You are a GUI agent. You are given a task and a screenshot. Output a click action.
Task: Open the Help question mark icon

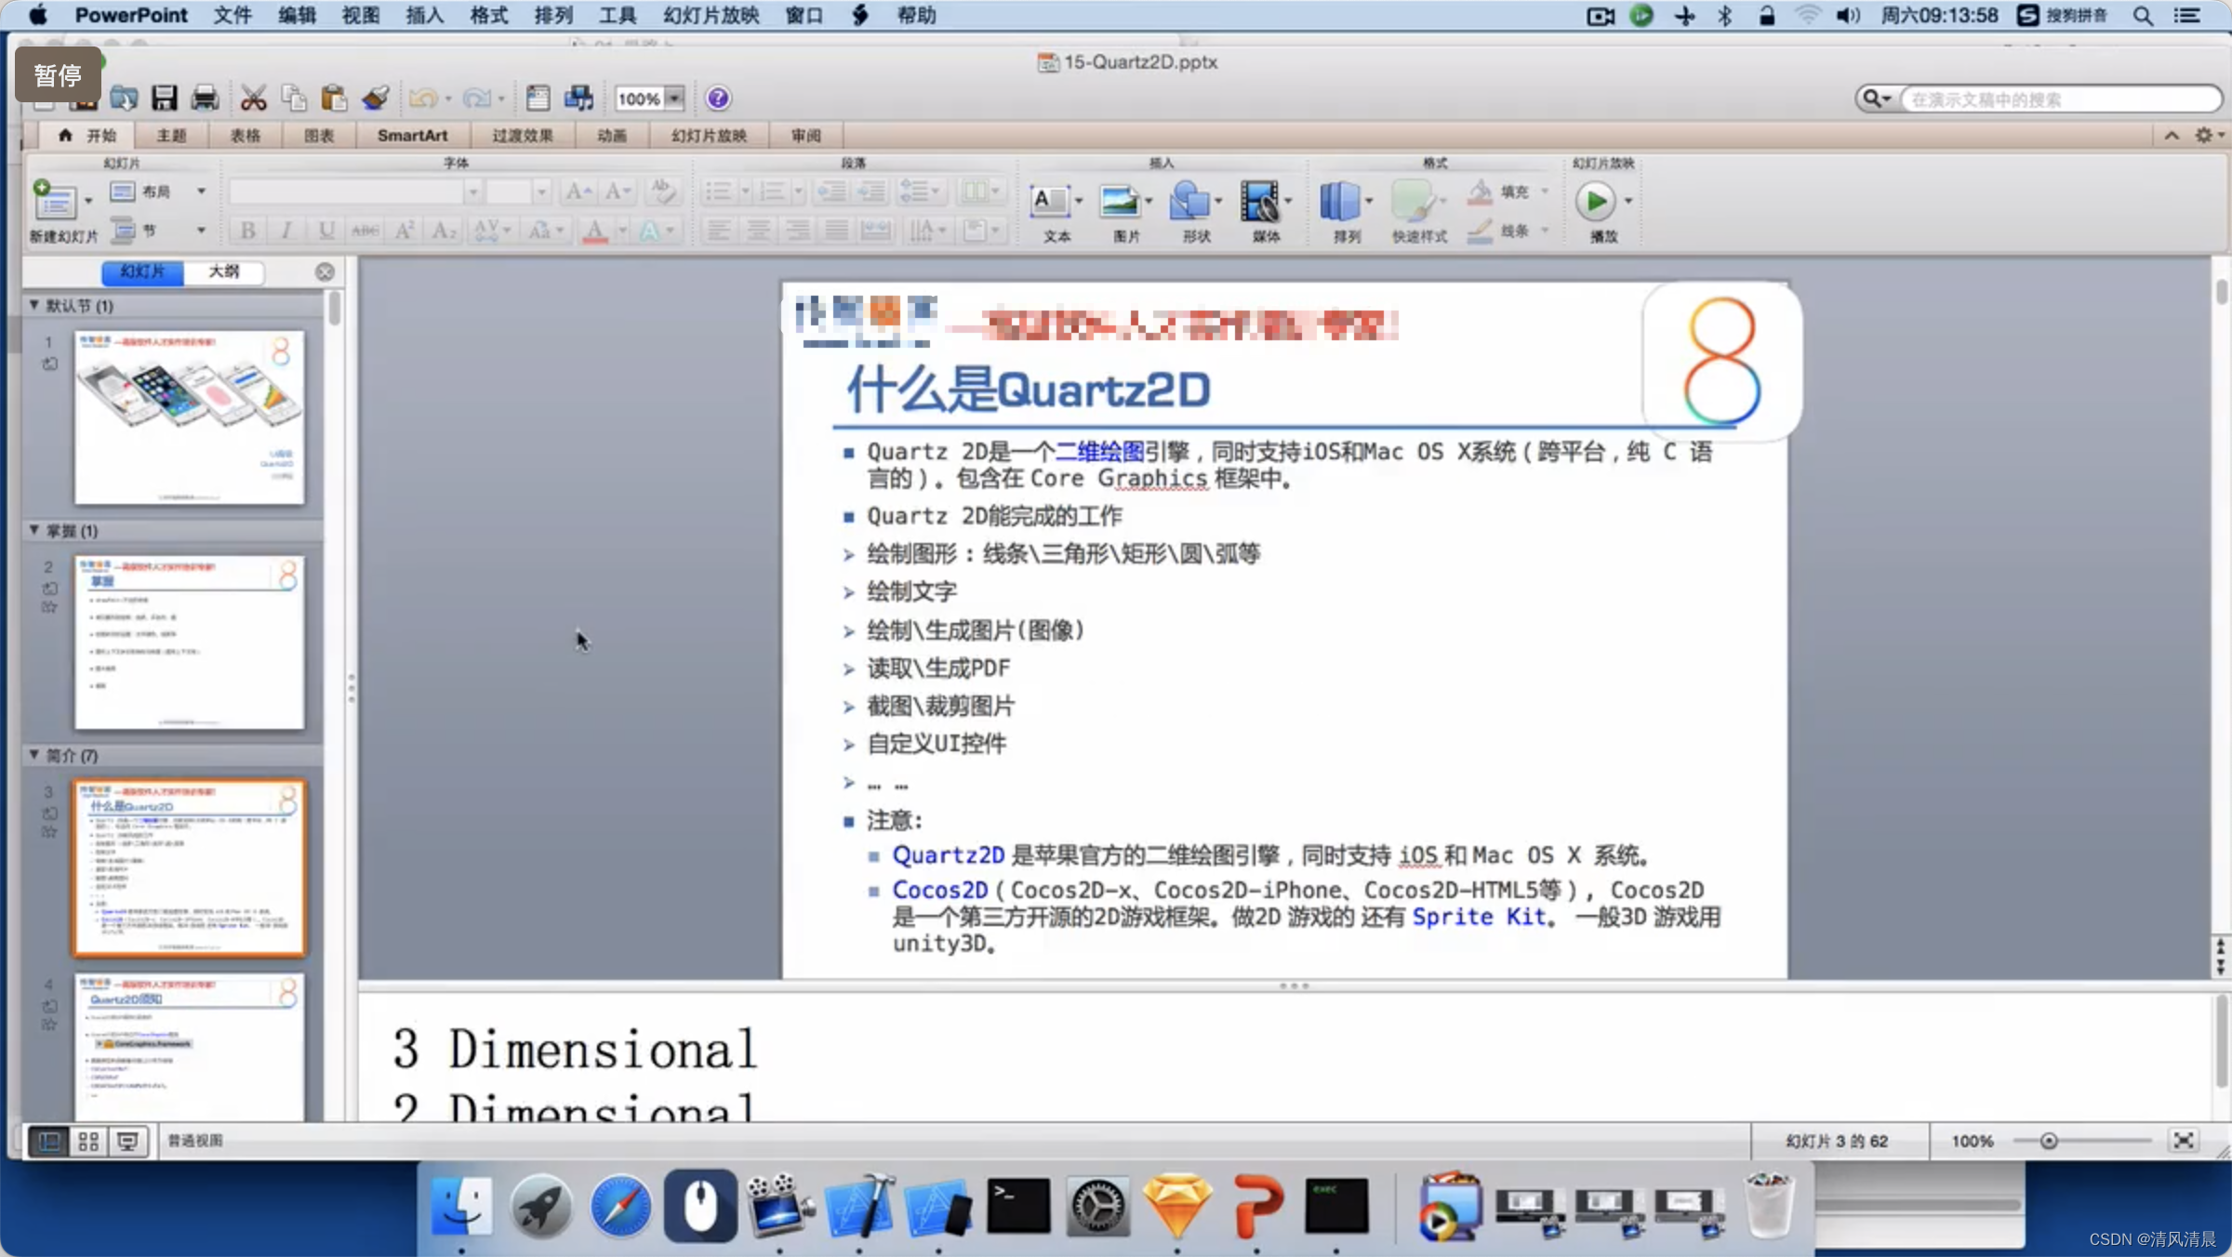[717, 98]
